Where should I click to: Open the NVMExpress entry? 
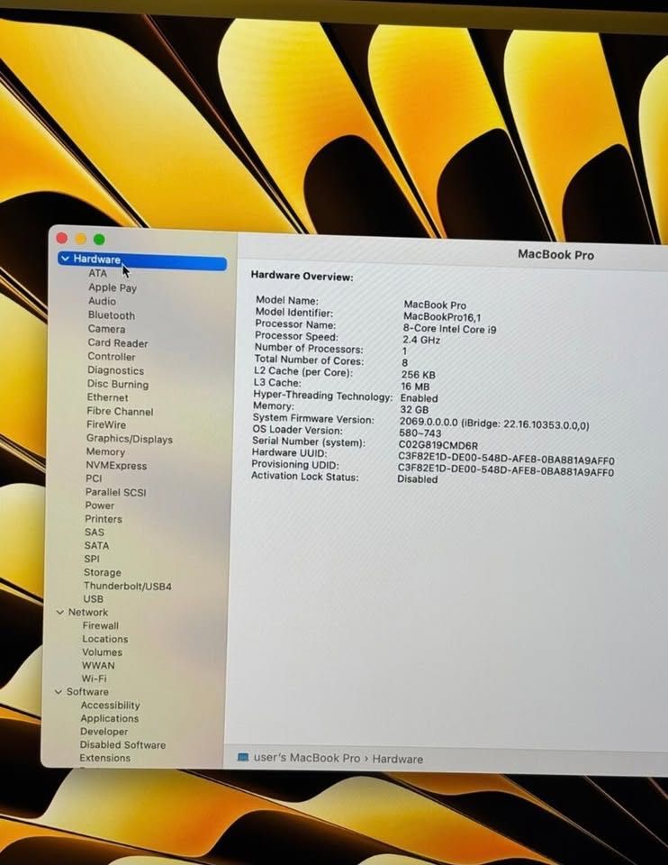click(116, 465)
